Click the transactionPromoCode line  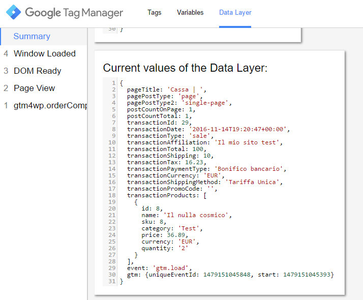pyautogui.click(x=172, y=189)
